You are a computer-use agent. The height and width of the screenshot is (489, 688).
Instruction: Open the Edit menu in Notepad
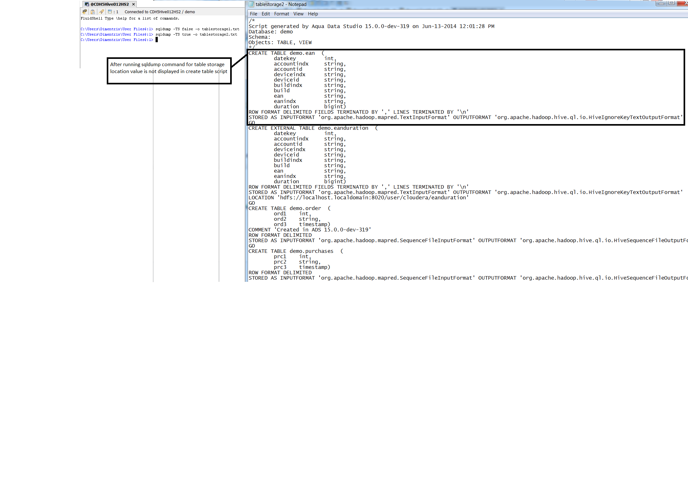point(265,14)
